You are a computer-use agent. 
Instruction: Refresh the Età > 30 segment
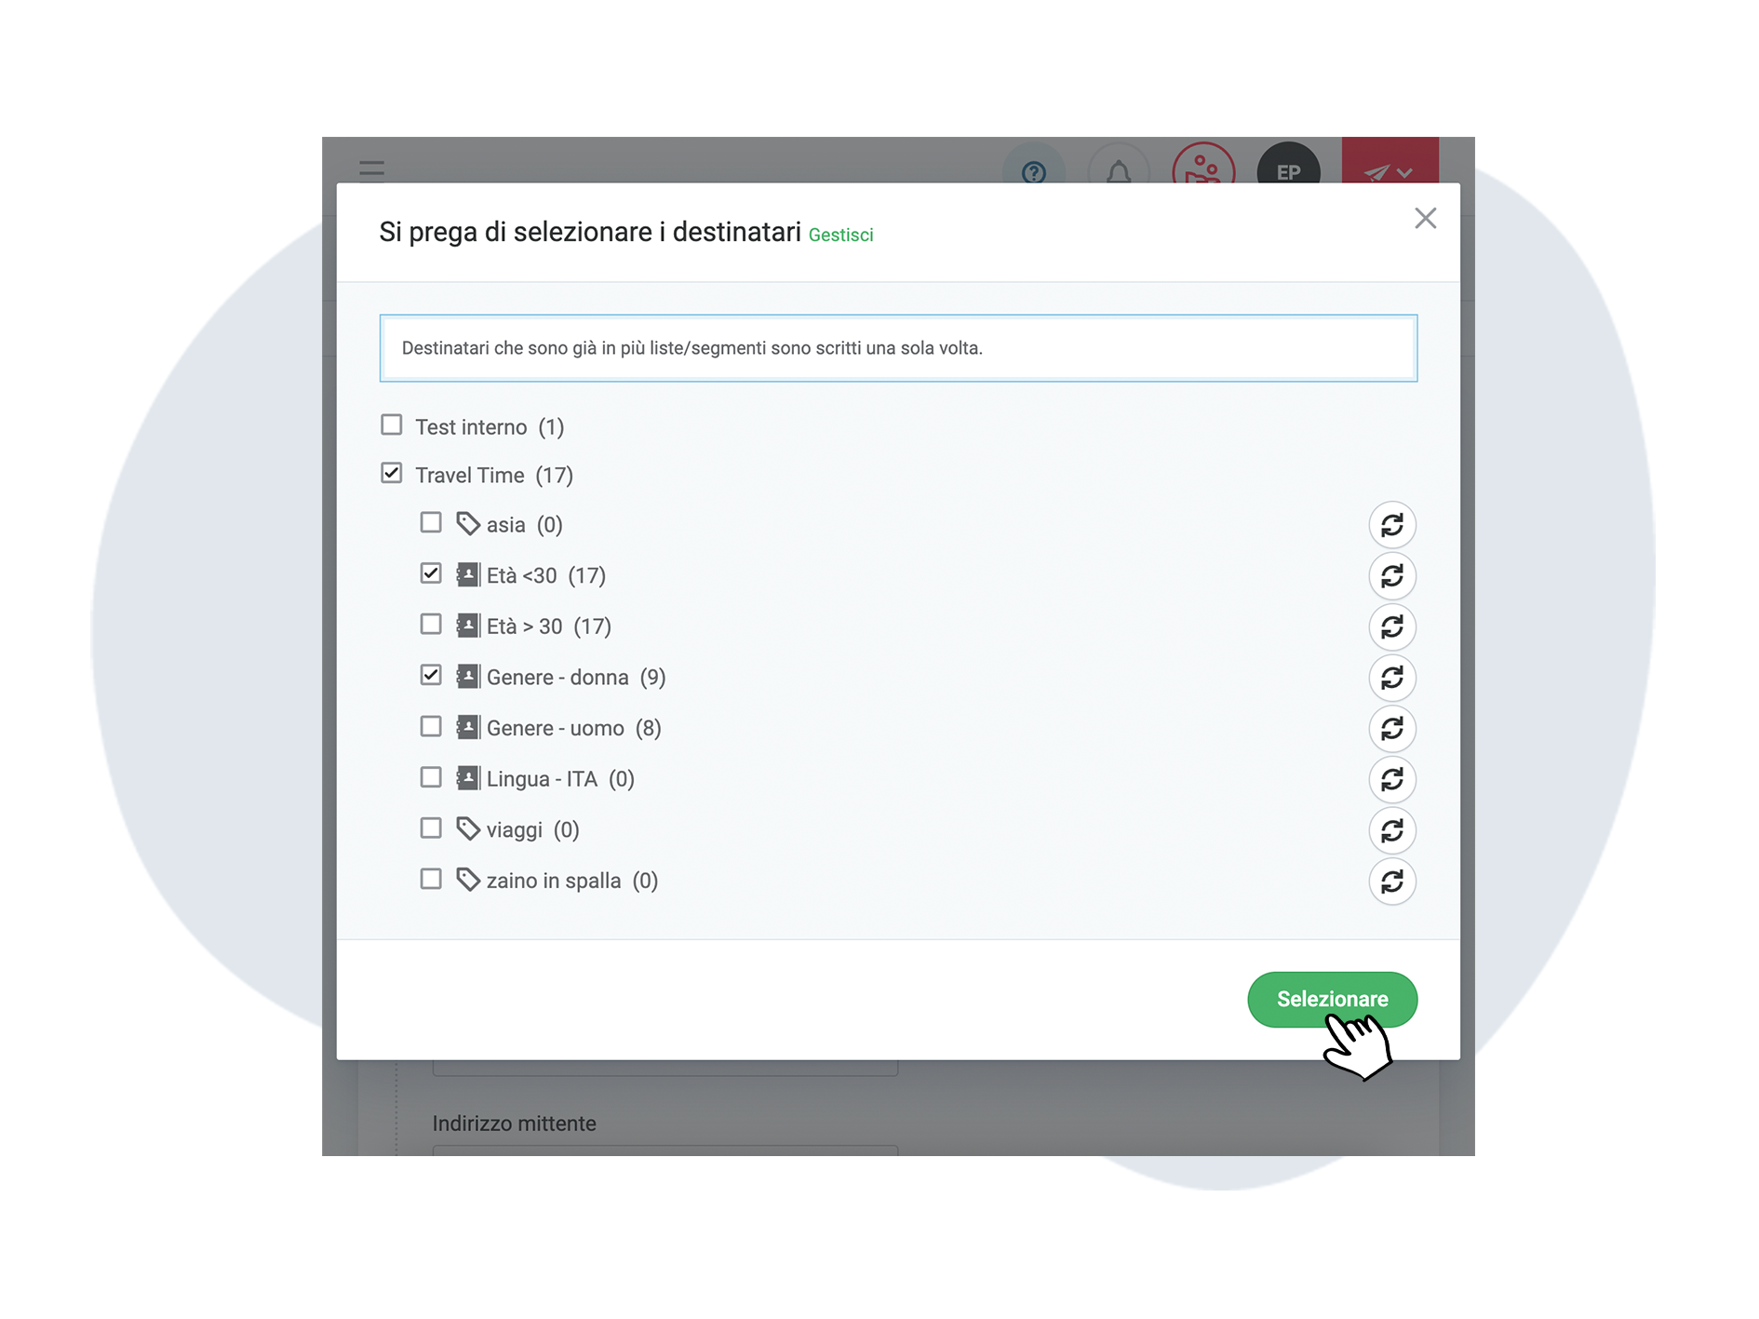click(1391, 627)
